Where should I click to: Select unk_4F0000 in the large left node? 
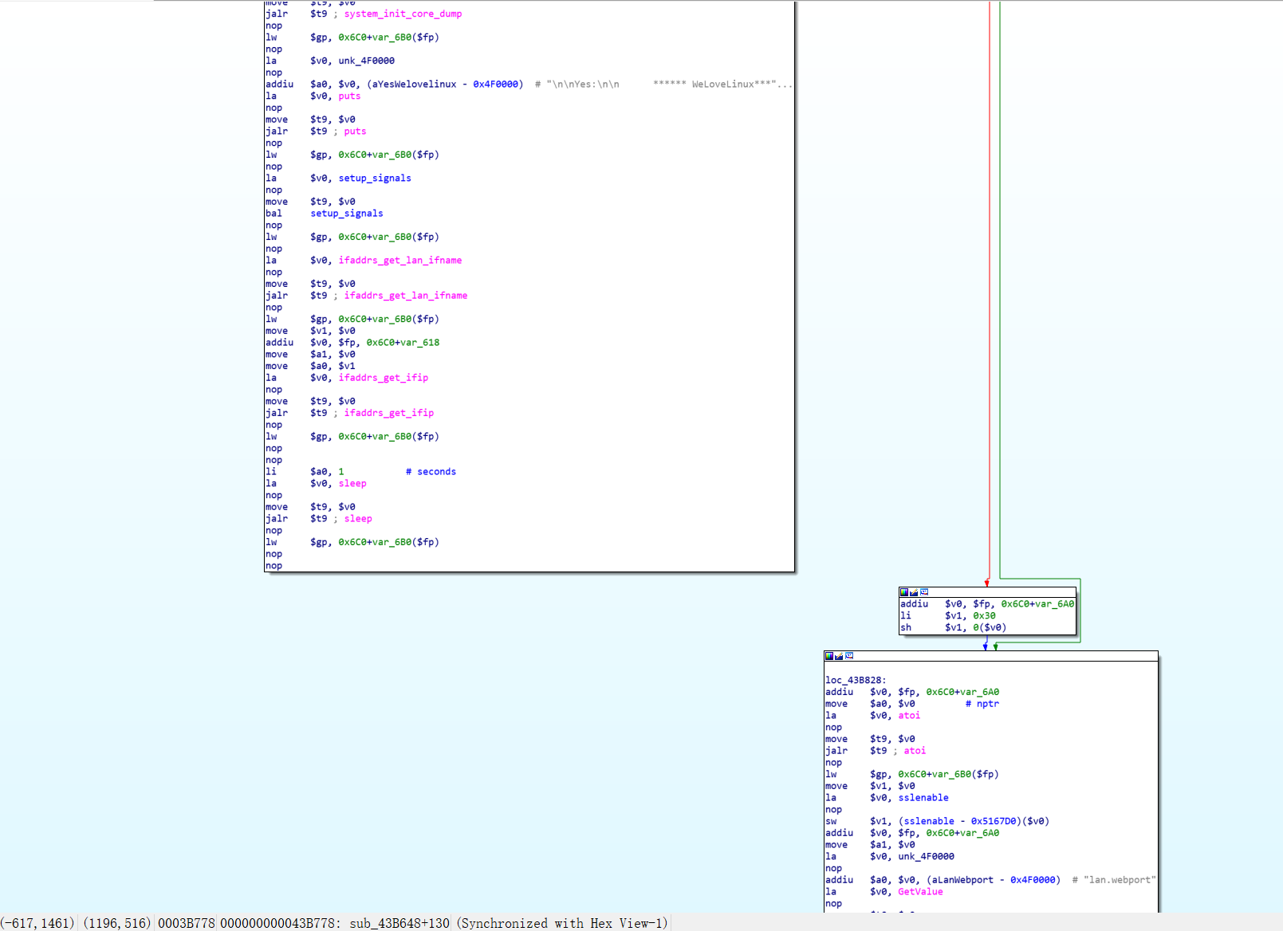366,61
